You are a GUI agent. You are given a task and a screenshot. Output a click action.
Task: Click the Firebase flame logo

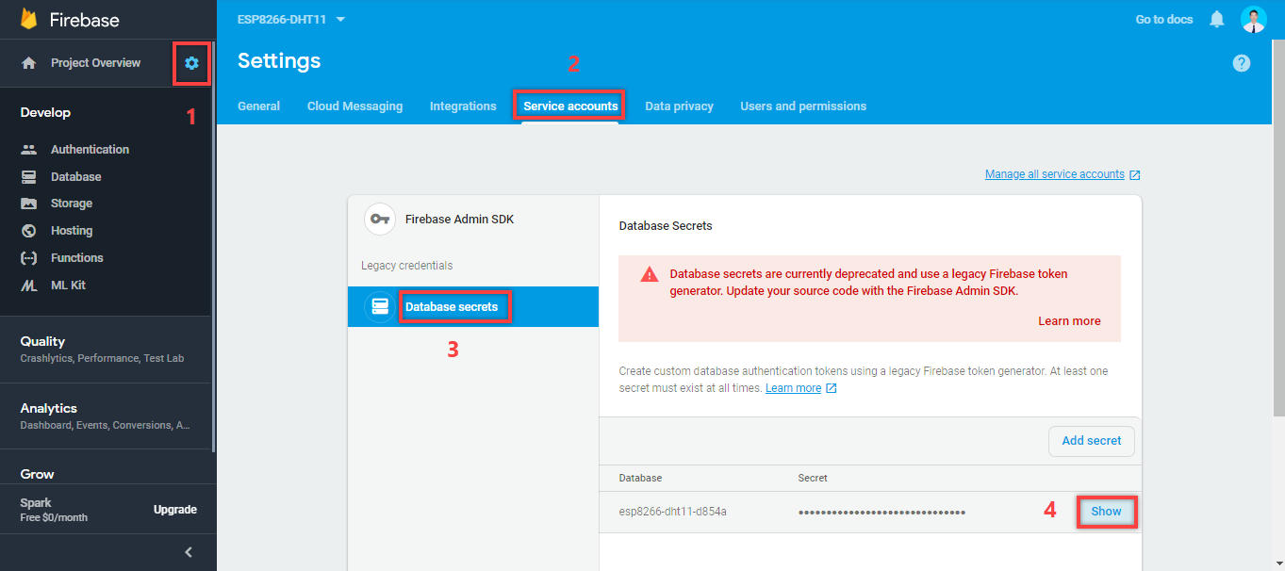(x=28, y=19)
